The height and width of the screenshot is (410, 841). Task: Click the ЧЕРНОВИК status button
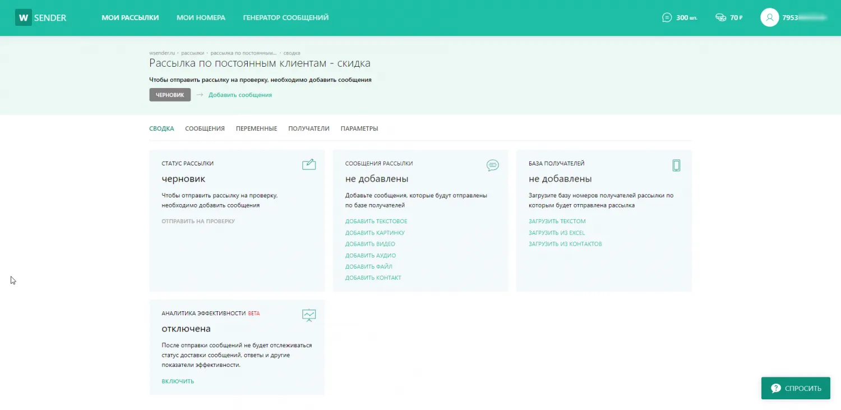(x=170, y=95)
